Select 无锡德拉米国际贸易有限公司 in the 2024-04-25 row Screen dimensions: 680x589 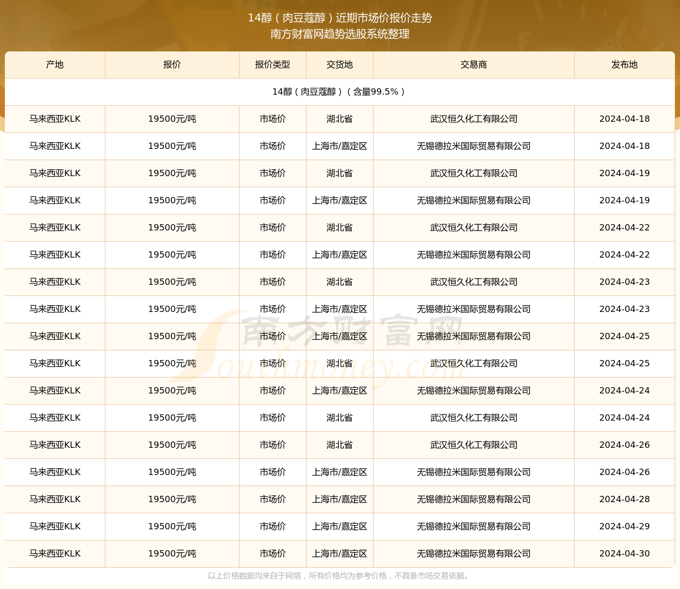pos(474,336)
